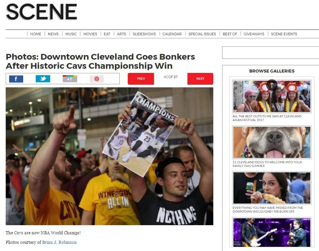View the 15 Cleveland Dogs gallery thumbnail
The width and height of the screenshot is (319, 251).
[x=272, y=142]
